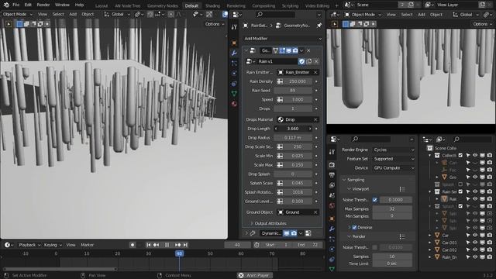Open the Device GPU Compute dropdown
Viewport: 496px width, 279px height.
pyautogui.click(x=394, y=168)
